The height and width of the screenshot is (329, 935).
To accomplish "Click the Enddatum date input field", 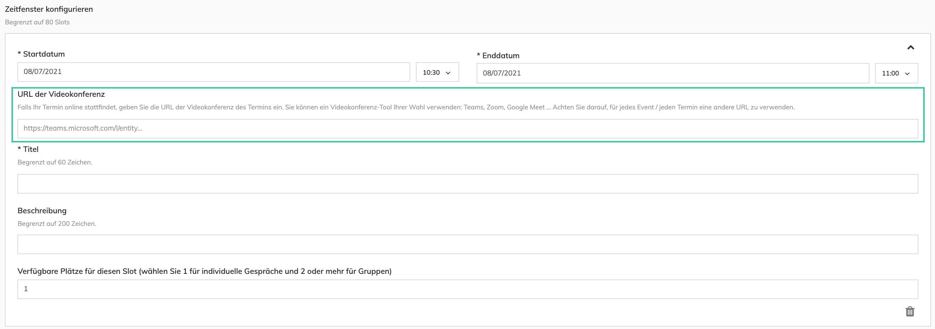I will [673, 73].
